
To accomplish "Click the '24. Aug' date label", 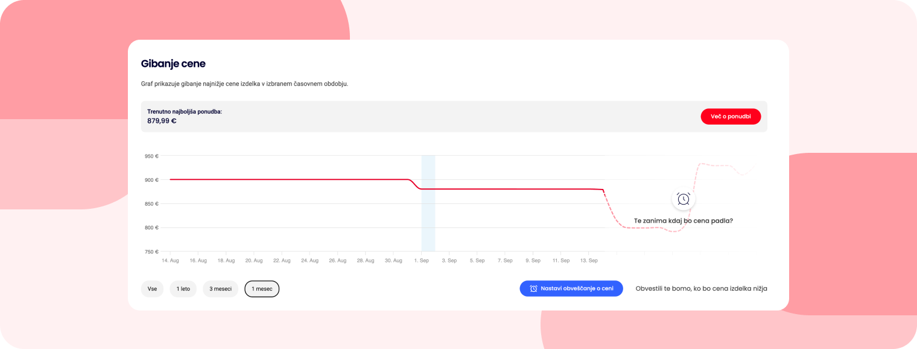I will click(309, 261).
